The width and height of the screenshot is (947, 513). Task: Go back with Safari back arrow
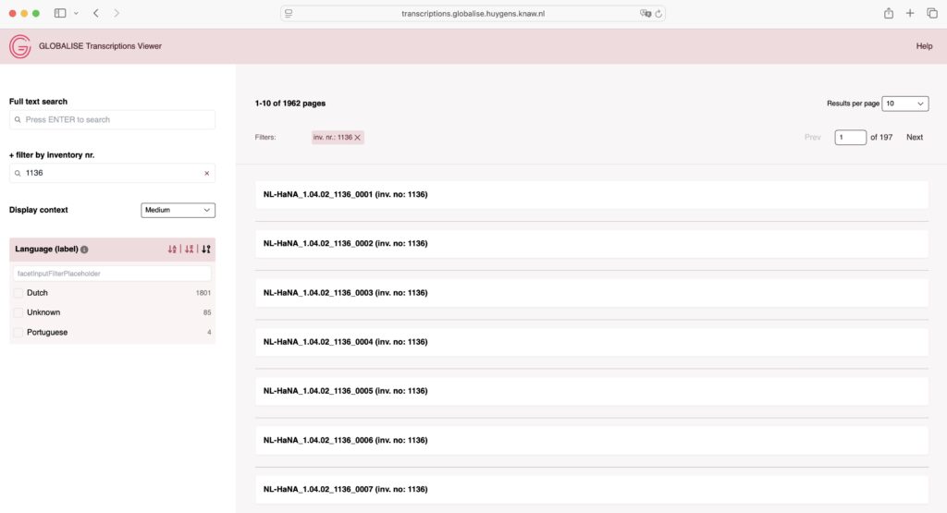coord(96,13)
